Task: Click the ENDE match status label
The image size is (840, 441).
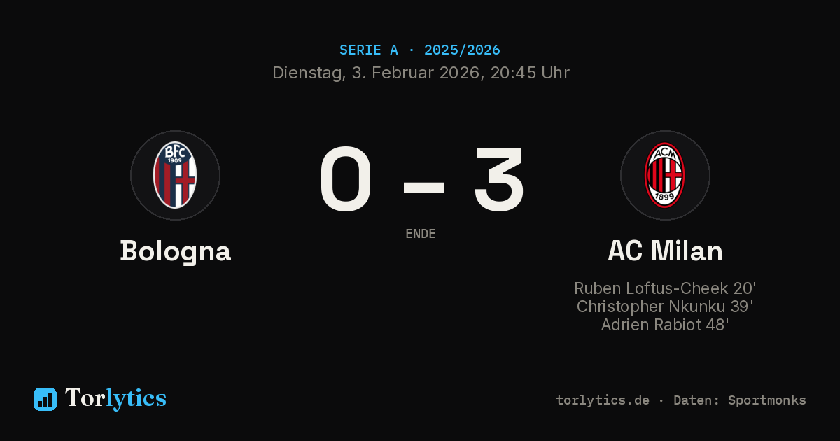Action: coord(421,234)
